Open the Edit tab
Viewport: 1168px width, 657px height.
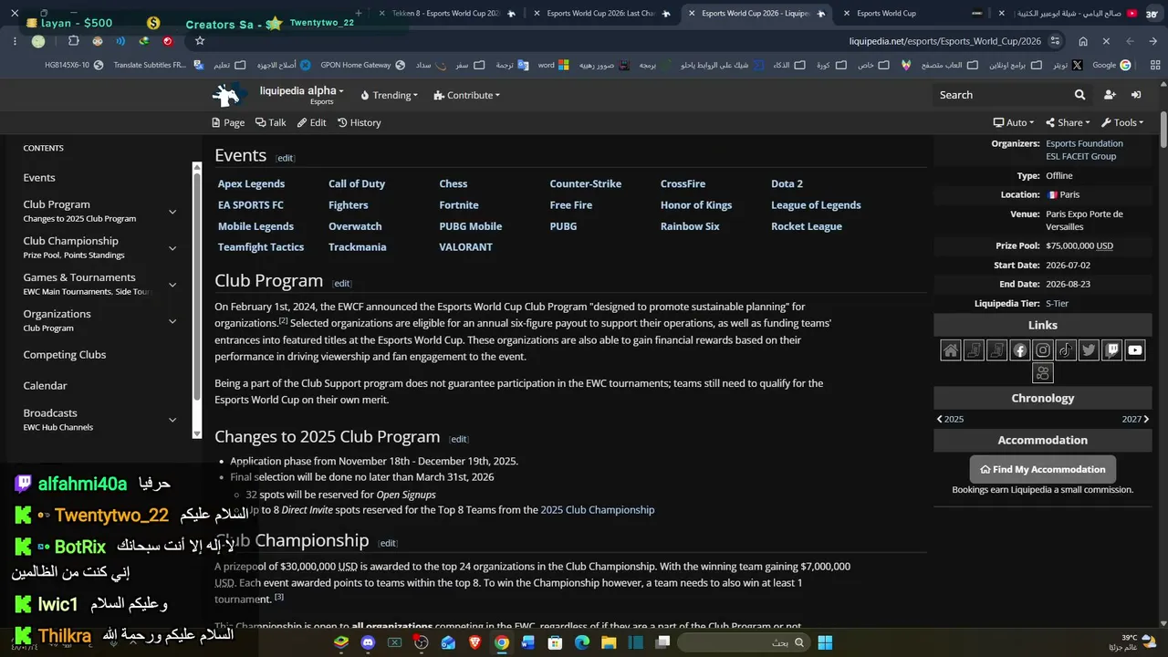pos(311,122)
